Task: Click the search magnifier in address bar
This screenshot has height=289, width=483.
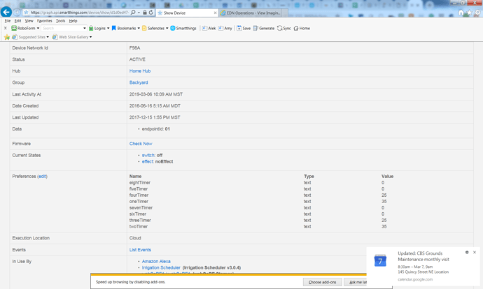Action: pos(133,13)
